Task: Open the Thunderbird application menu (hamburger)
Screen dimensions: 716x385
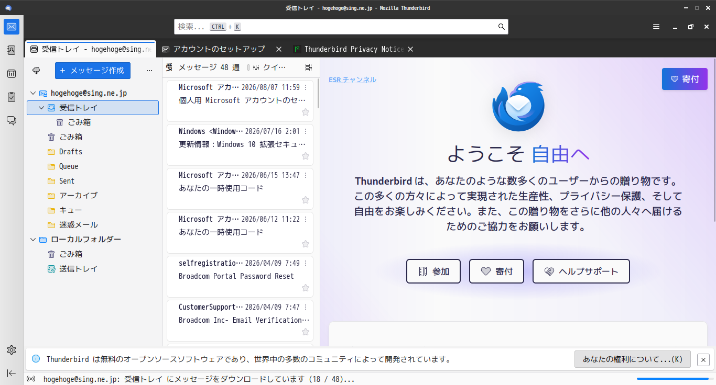Action: pos(656,27)
